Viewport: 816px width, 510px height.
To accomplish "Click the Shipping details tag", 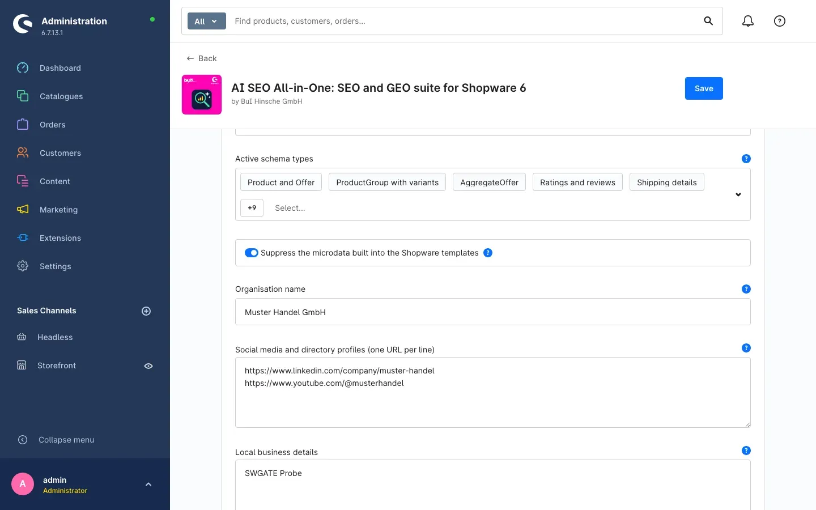I will [x=667, y=182].
